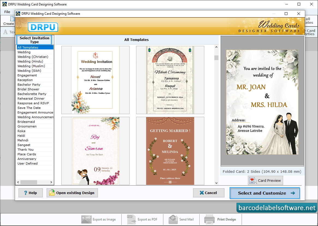This screenshot has width=318, height=226.
Task: Select Wedding (Muslim) in the list
Action: (35, 66)
